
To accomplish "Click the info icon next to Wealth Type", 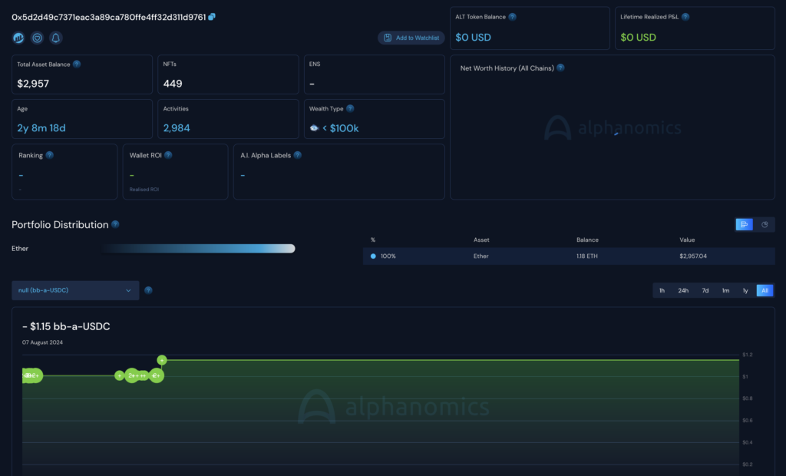I will pyautogui.click(x=350, y=109).
